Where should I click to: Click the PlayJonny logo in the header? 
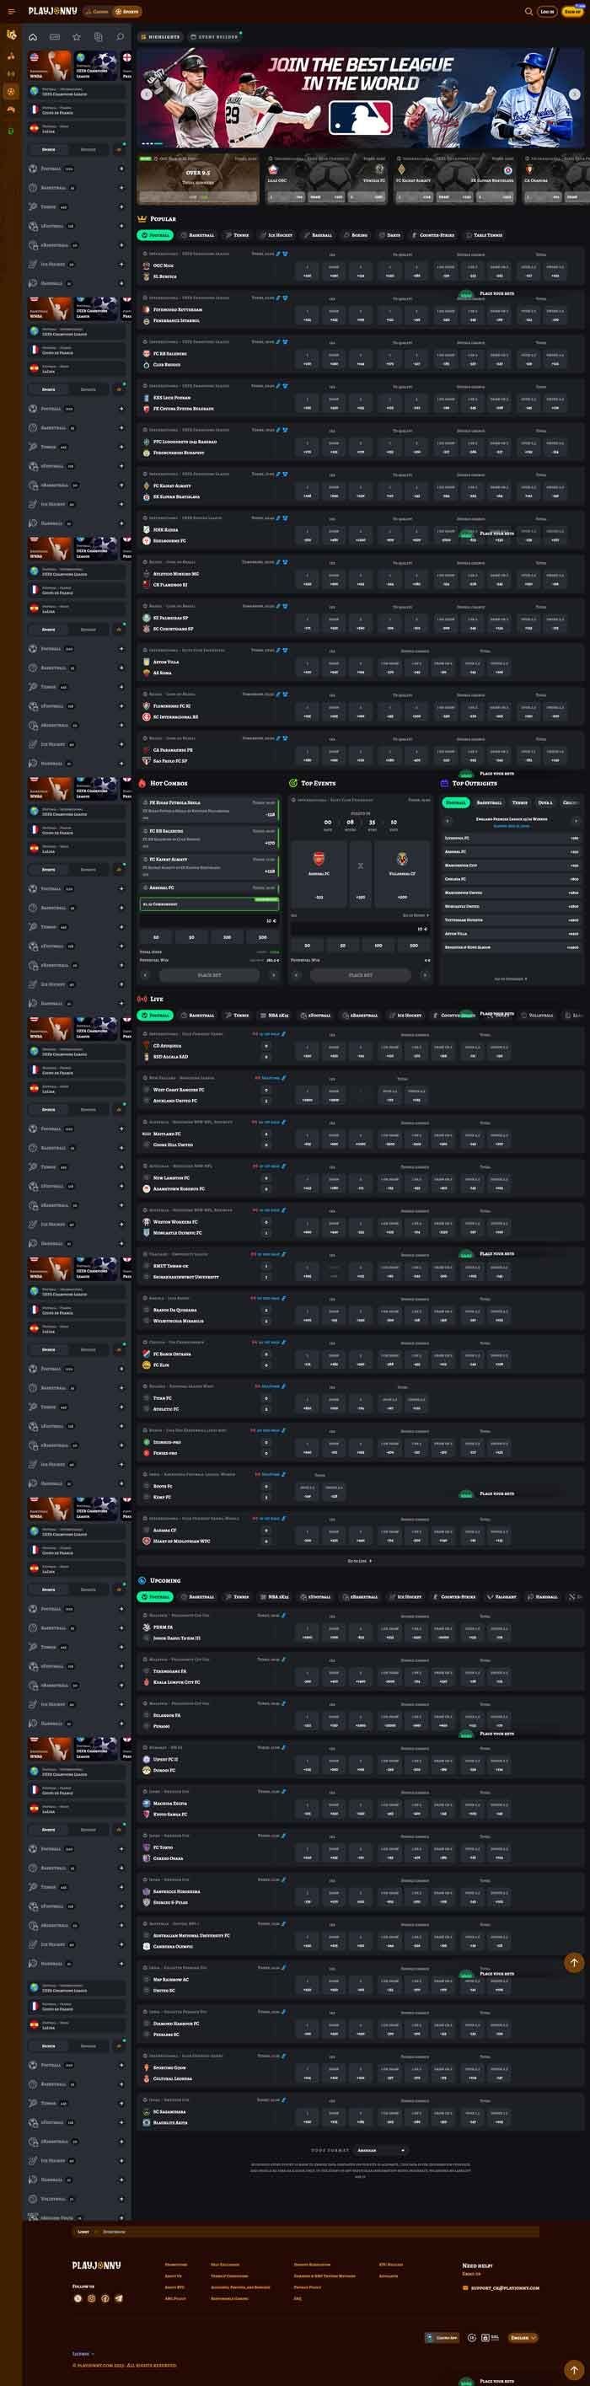52,11
